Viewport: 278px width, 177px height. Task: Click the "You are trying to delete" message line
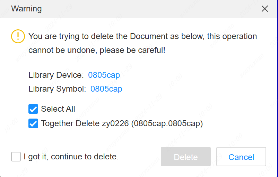pos(142,36)
